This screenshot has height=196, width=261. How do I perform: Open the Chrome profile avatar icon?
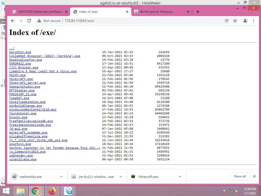[245, 21]
